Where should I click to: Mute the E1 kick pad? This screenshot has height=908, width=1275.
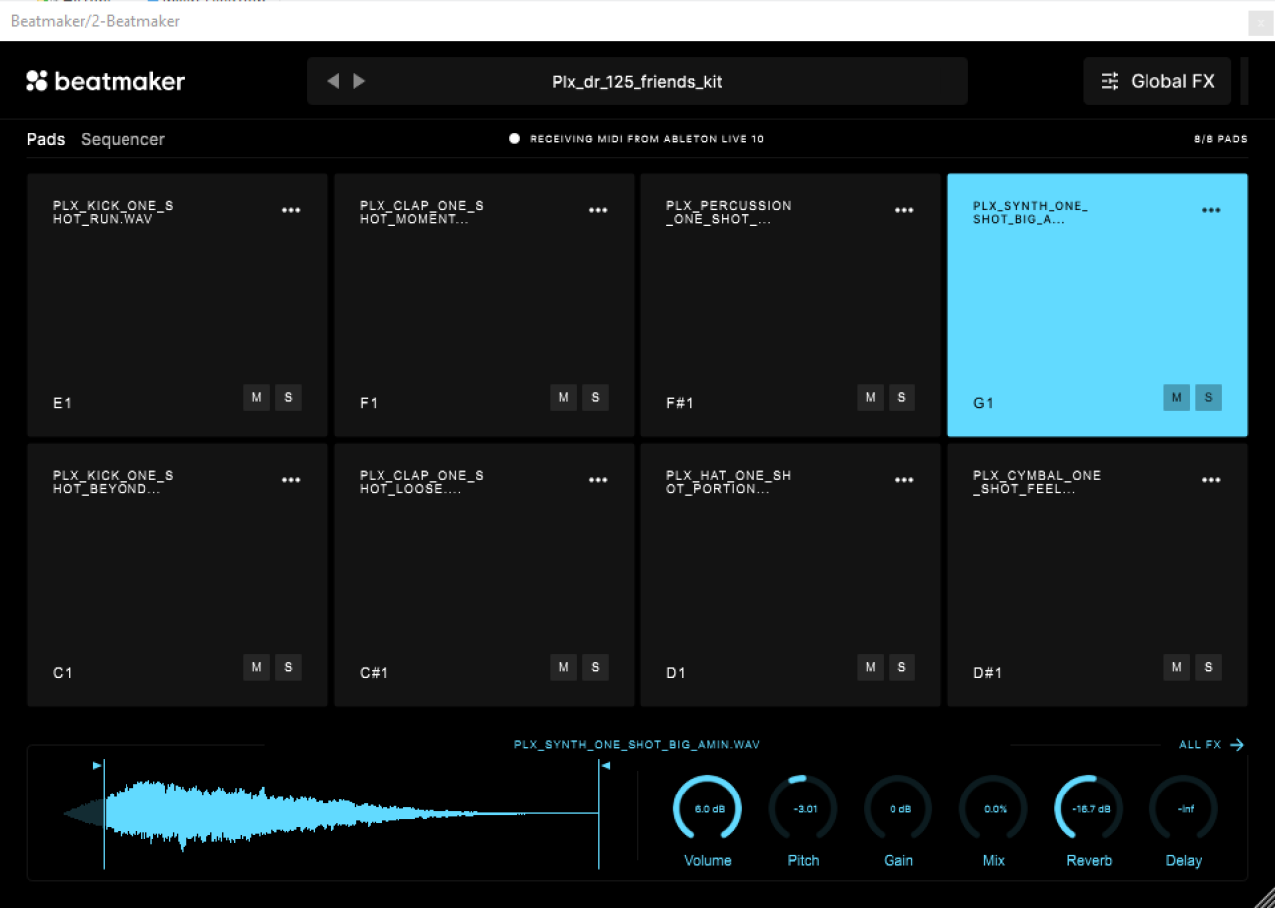256,397
